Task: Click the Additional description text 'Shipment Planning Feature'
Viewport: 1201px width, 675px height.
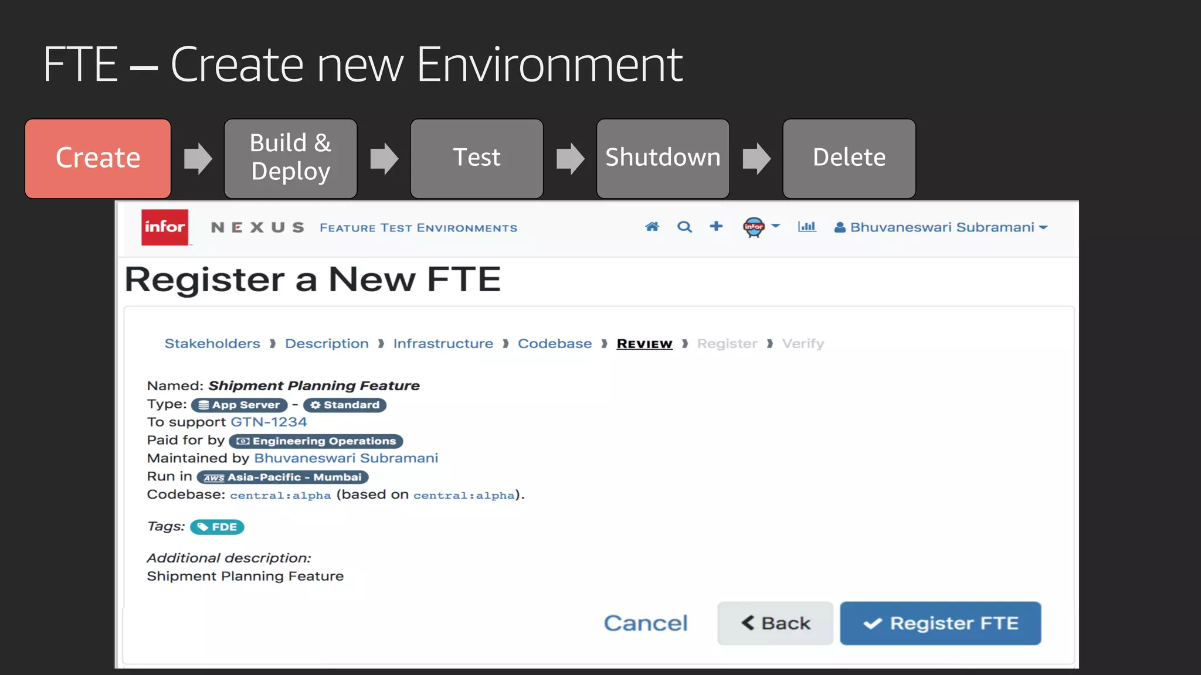Action: (245, 577)
